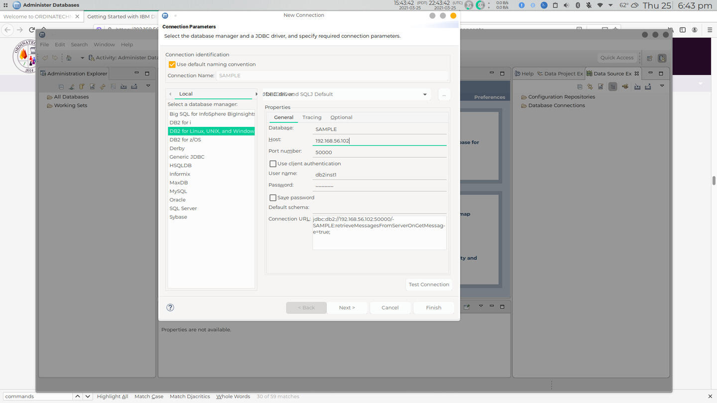Image resolution: width=717 pixels, height=403 pixels.
Task: Click blue exclamation notification tray icon
Action: click(521, 5)
